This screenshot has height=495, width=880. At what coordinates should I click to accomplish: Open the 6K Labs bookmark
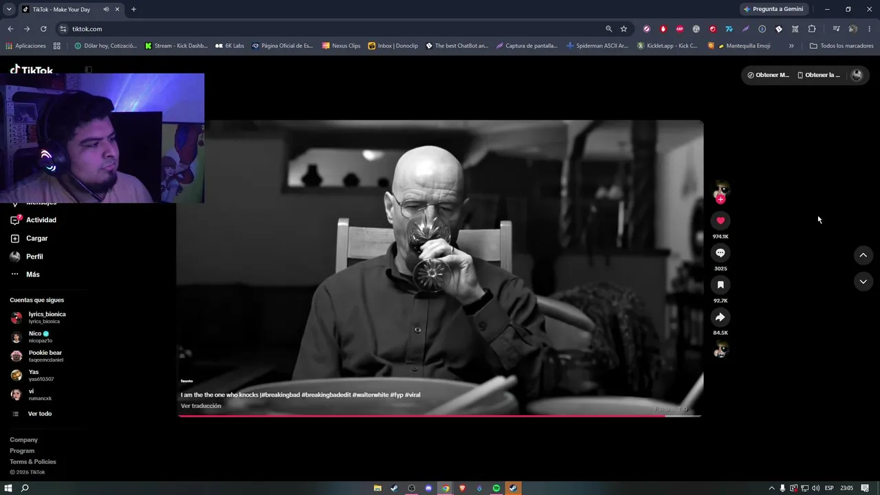230,46
